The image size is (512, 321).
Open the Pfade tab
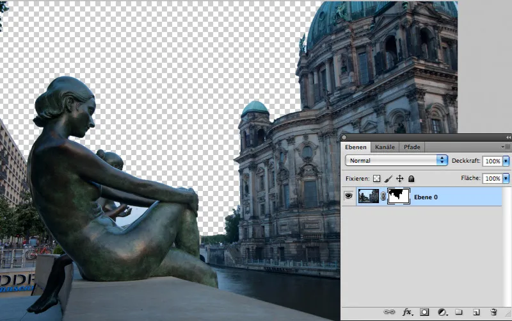click(412, 147)
